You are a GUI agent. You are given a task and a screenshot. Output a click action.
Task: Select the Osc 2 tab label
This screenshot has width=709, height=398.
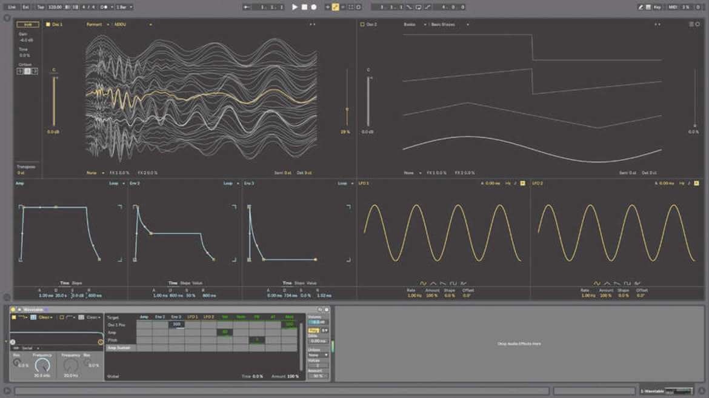pyautogui.click(x=371, y=24)
